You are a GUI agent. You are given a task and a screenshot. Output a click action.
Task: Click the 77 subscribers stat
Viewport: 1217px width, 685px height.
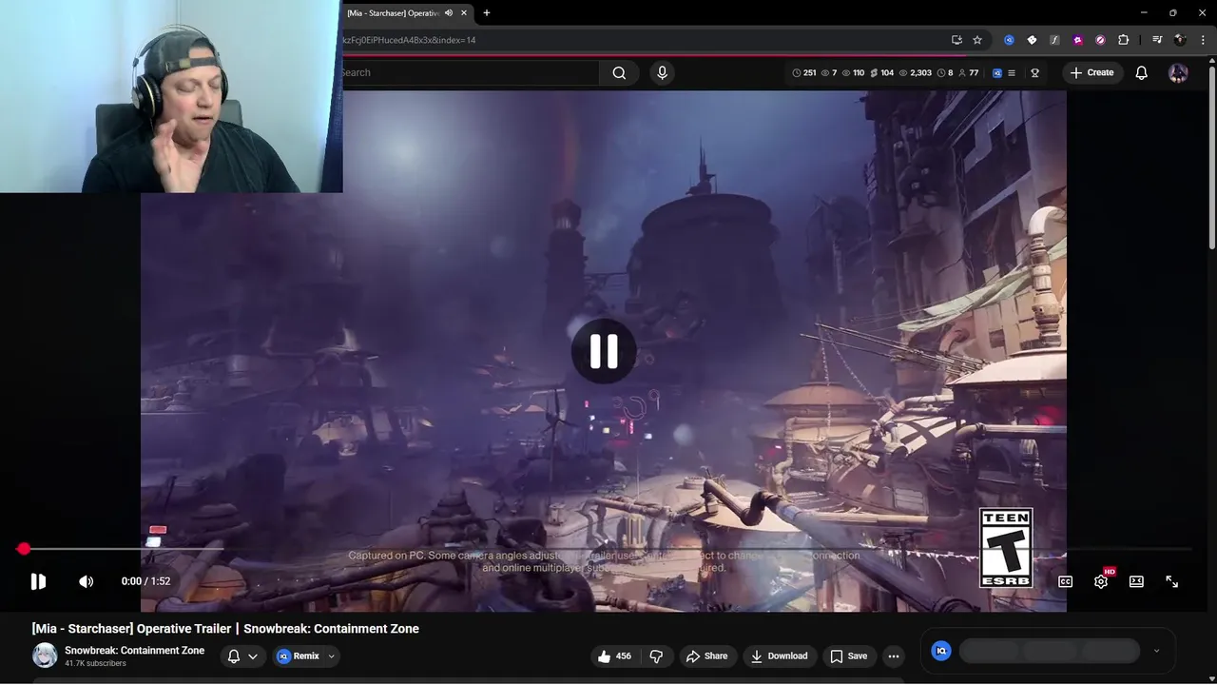coord(968,73)
